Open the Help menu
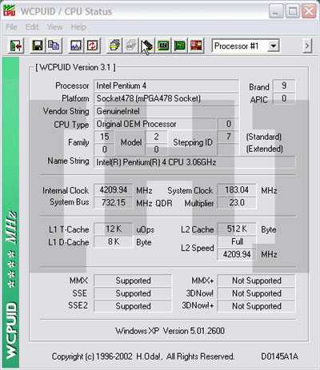 click(78, 27)
